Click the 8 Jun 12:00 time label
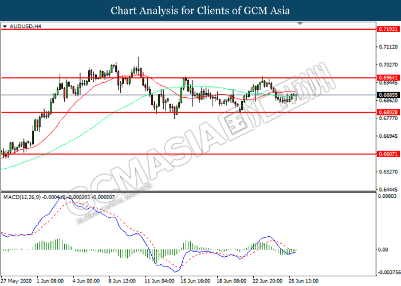 pyautogui.click(x=122, y=281)
